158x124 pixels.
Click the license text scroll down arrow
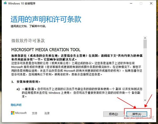(x=145, y=100)
